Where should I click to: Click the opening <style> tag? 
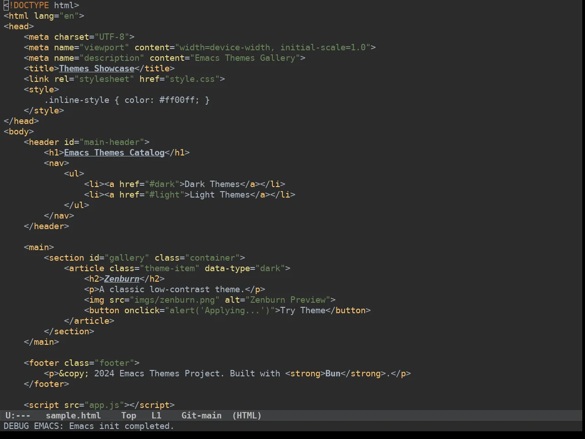tap(41, 90)
